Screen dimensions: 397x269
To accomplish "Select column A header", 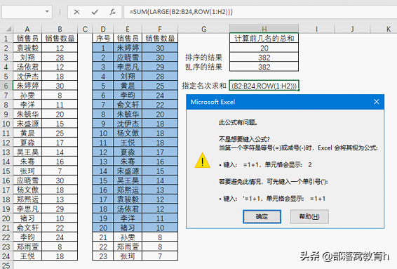I will pyautogui.click(x=27, y=29).
